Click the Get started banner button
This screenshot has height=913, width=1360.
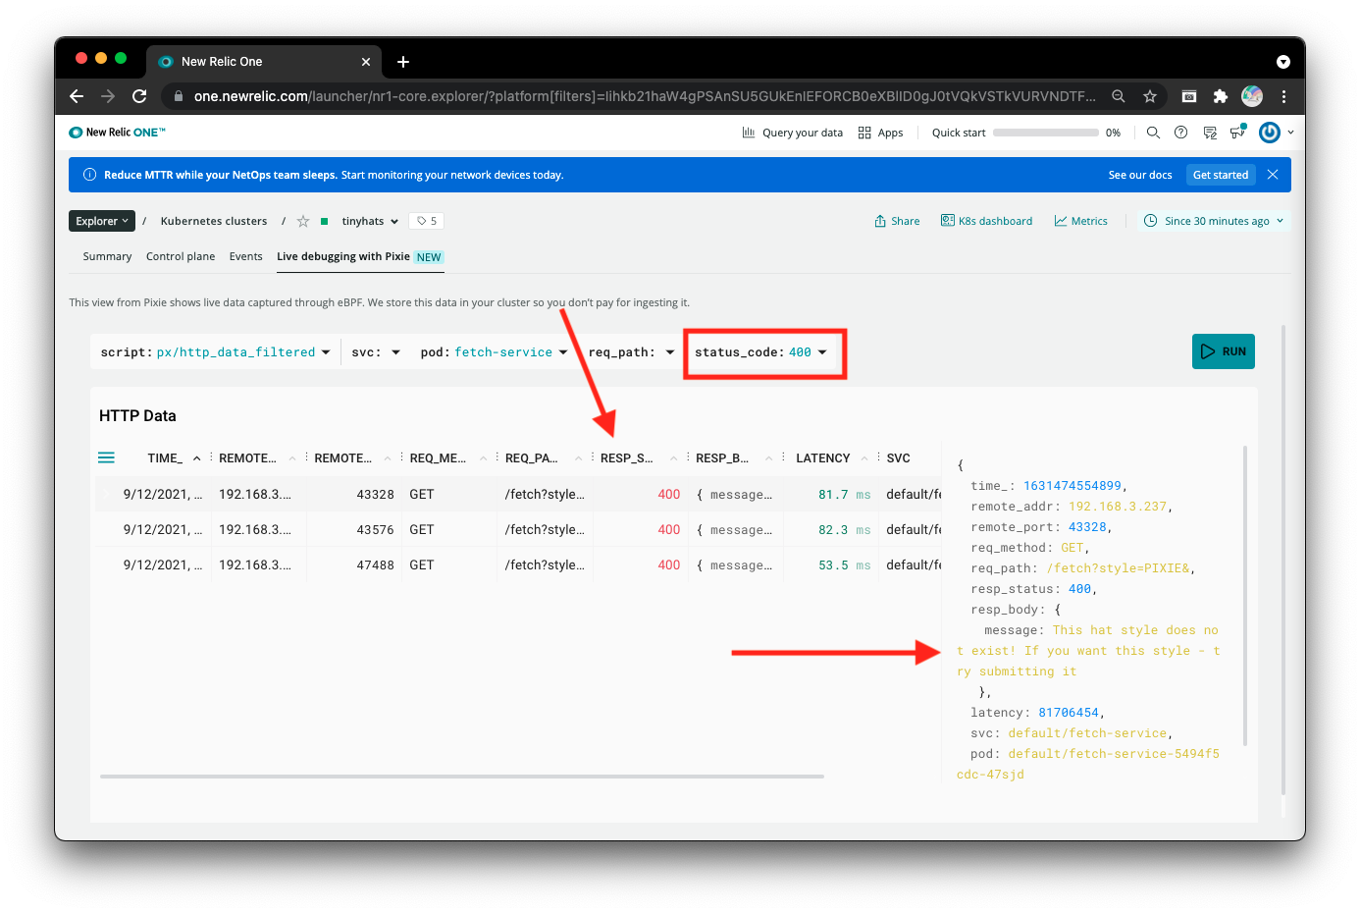click(1220, 175)
